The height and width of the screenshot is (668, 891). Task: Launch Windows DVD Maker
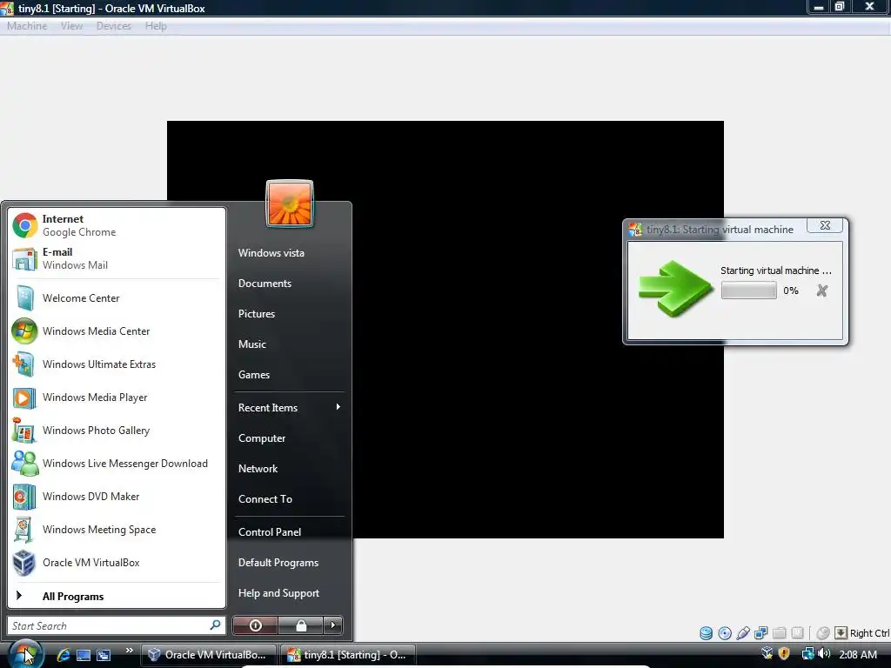117,497
